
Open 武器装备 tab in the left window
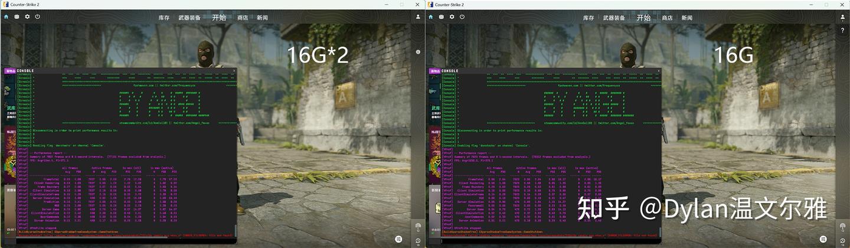(189, 18)
